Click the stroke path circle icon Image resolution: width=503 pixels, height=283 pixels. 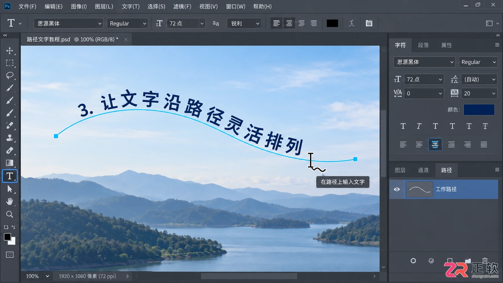tap(413, 261)
